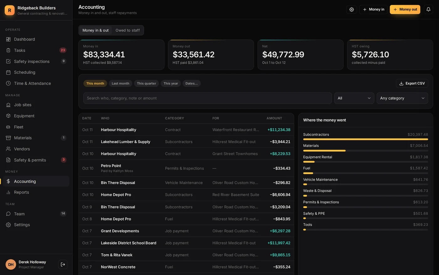Click the Money out button label

click(408, 9)
